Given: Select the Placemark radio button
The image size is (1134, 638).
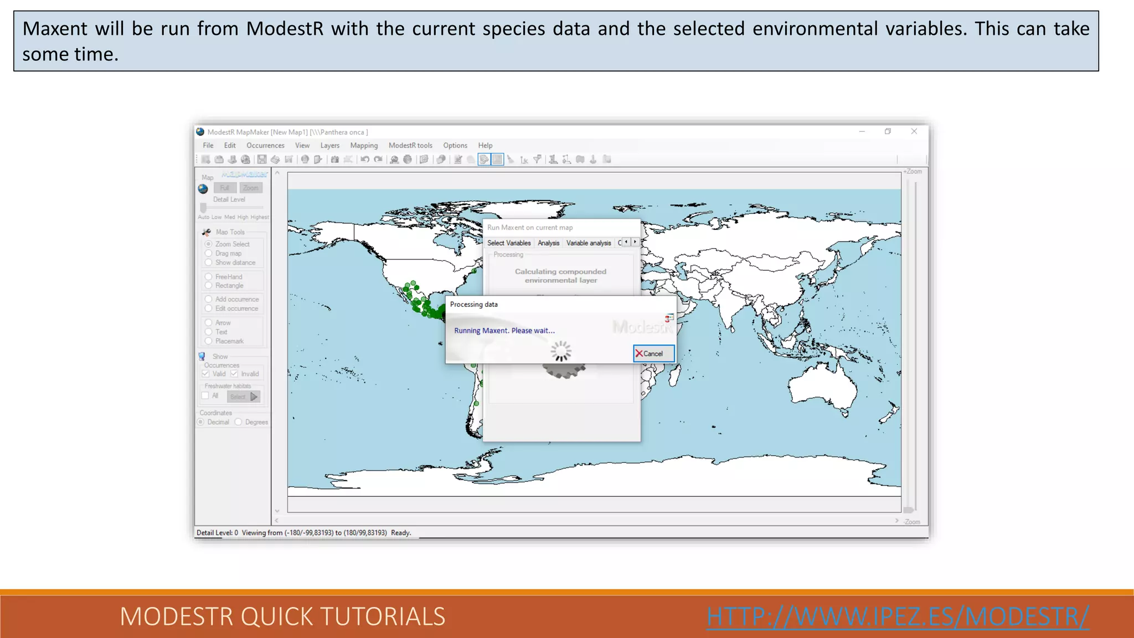Looking at the screenshot, I should click(209, 341).
